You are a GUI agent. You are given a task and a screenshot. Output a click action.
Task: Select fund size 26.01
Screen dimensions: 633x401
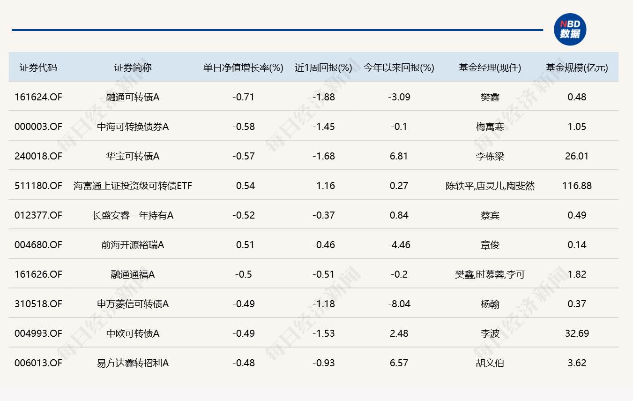(x=577, y=156)
